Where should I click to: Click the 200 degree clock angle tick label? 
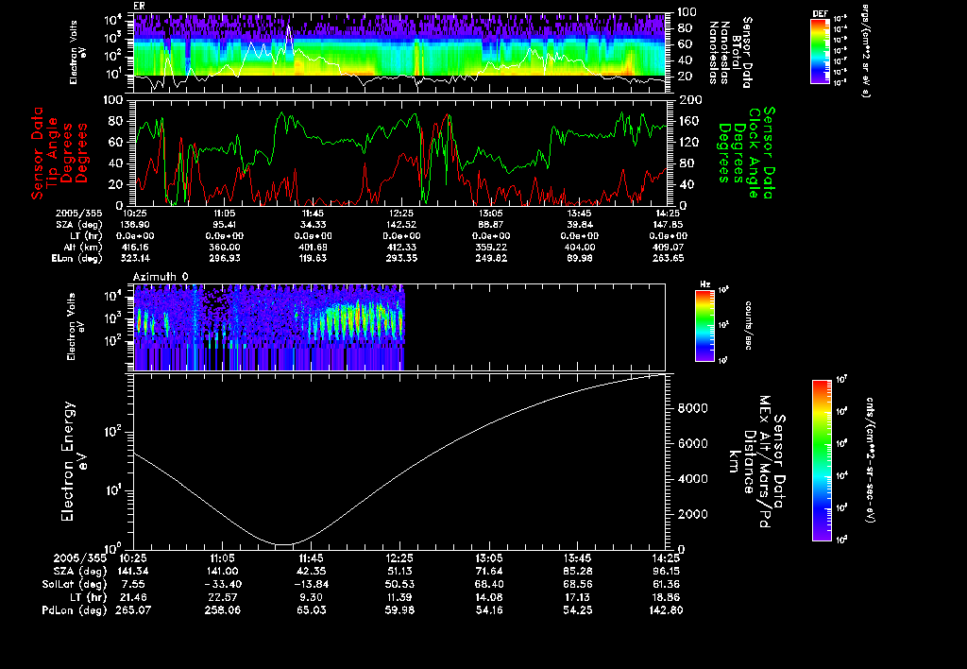(x=688, y=100)
